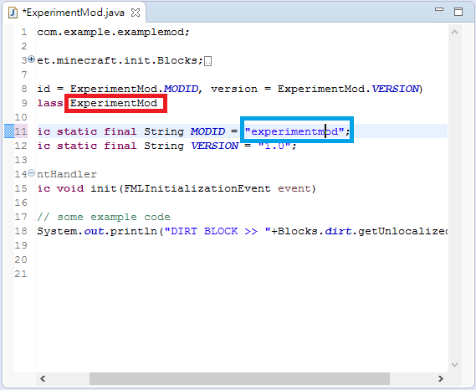Screen dimensions: 476x390
Task: Click the MODID field name on line 11
Action: (208, 131)
